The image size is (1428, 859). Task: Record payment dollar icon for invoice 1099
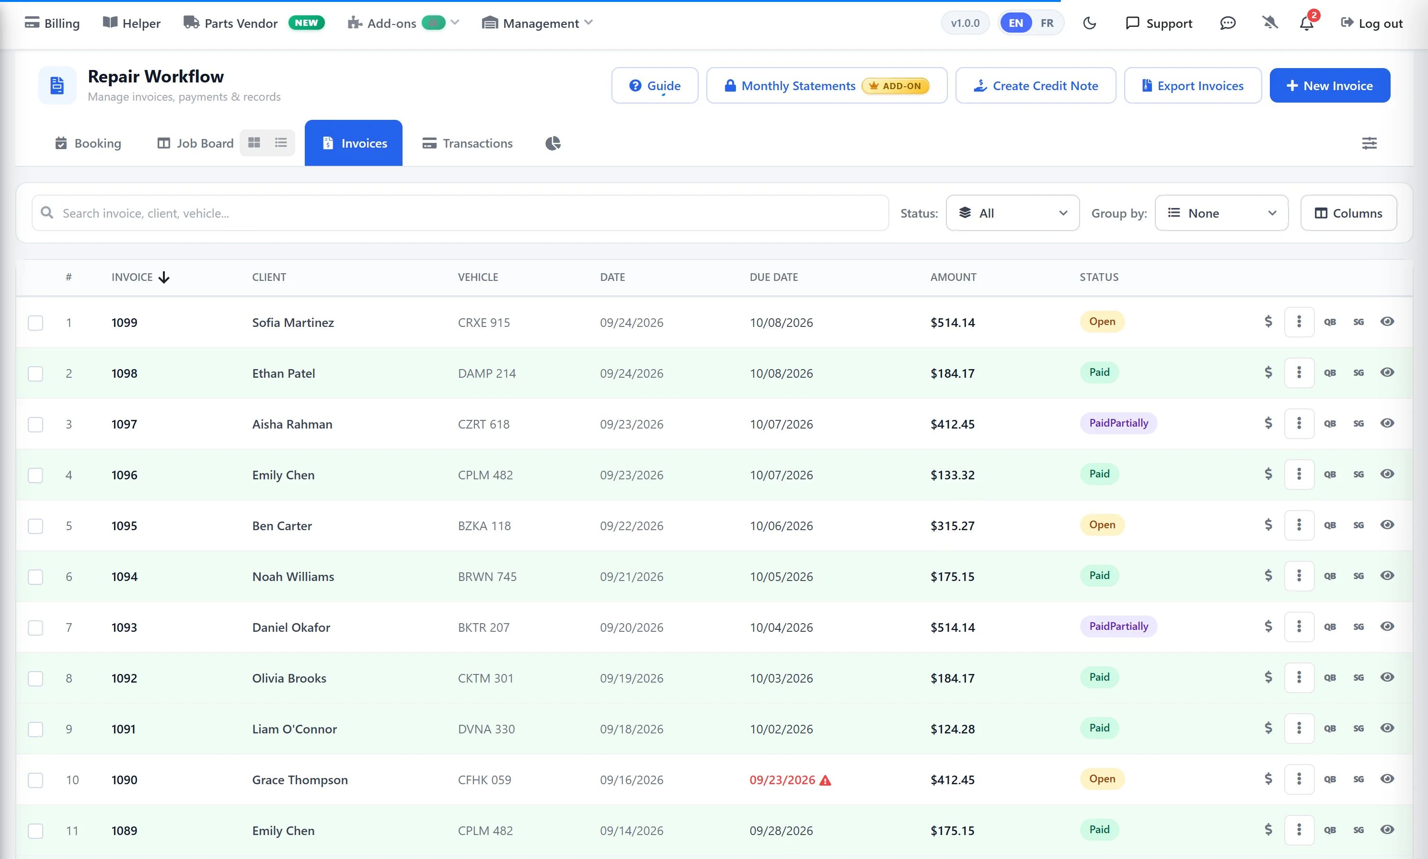click(1268, 322)
